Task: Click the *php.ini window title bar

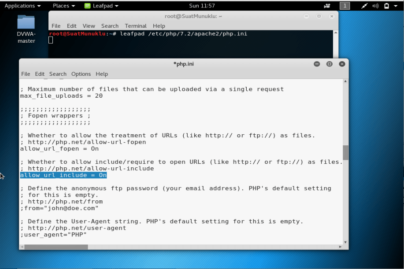Action: coord(183,64)
